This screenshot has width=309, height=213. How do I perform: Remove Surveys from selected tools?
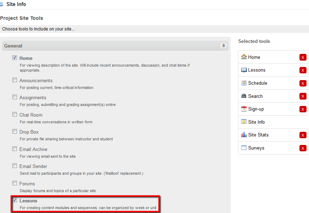(x=303, y=148)
